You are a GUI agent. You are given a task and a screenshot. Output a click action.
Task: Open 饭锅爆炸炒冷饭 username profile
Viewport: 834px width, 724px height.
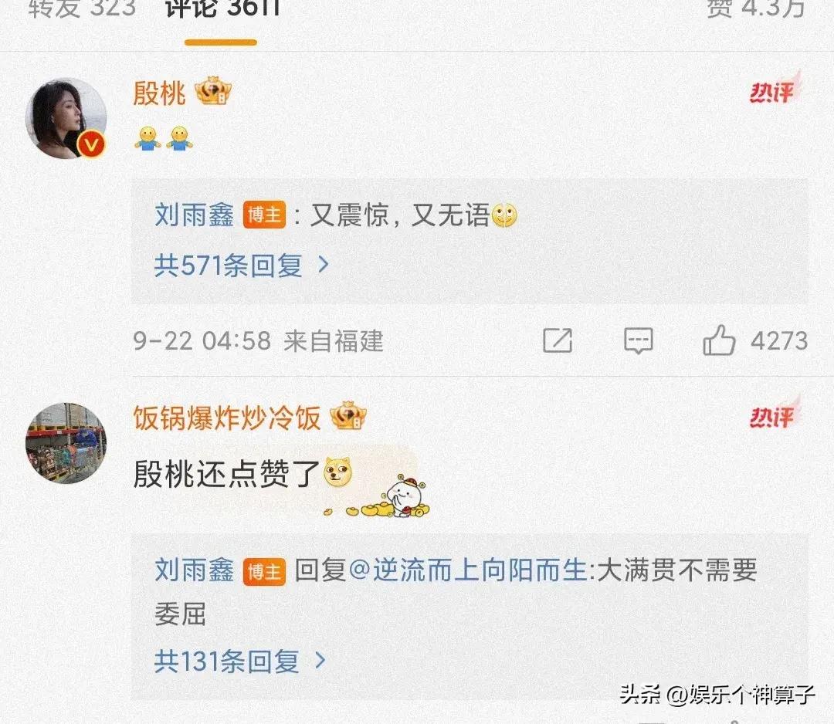point(226,418)
